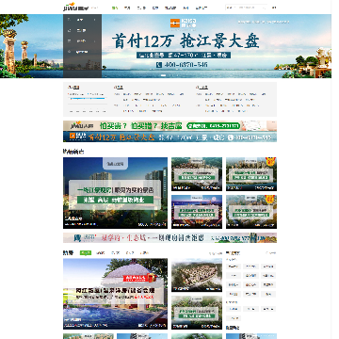Viewport: 339px width, 339px height.
Task: Open the Jiwu logo home link
Action: [75, 7]
